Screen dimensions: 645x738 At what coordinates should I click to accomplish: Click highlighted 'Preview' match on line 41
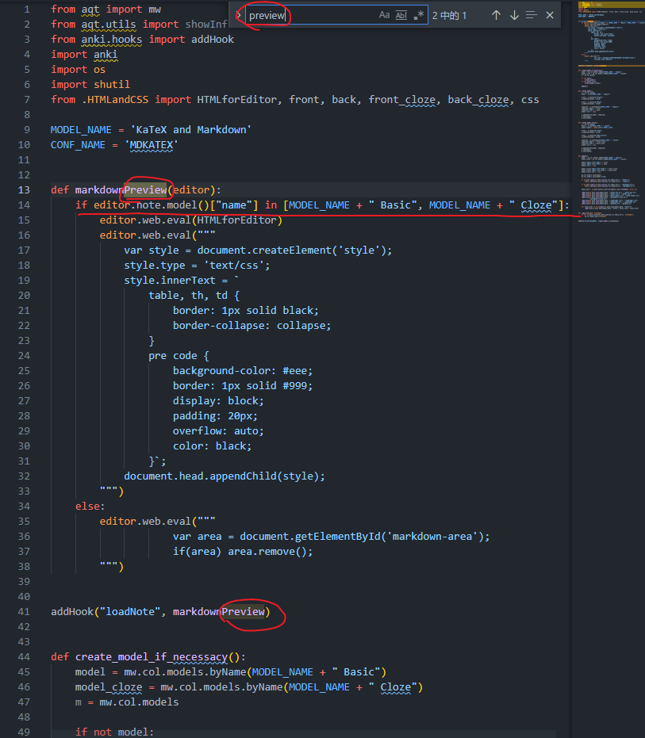[243, 611]
